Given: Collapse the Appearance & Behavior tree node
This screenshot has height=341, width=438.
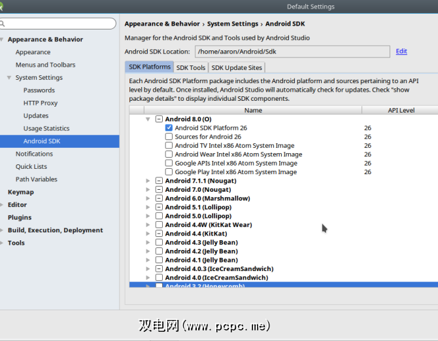Looking at the screenshot, I should pyautogui.click(x=1, y=39).
